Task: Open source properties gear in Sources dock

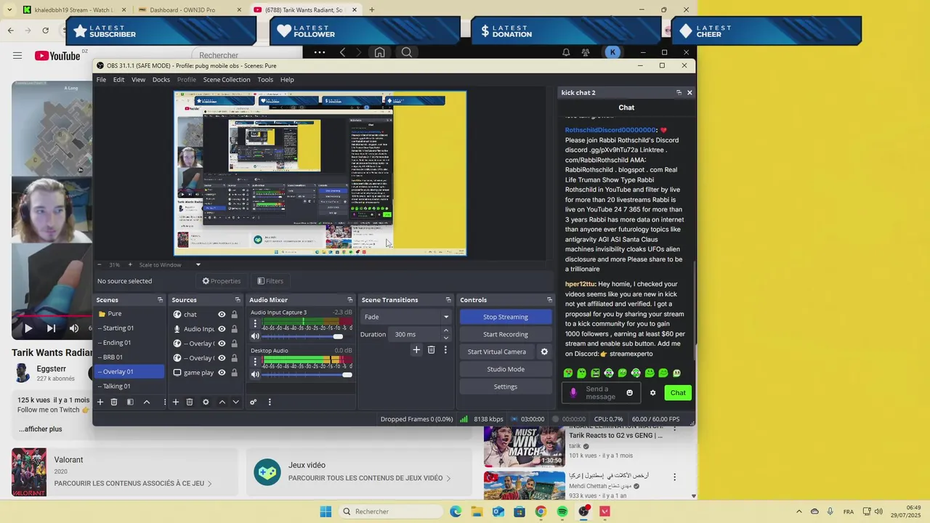Action: [206, 402]
